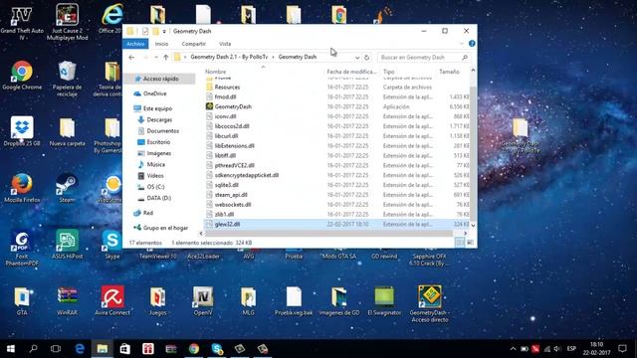The image size is (637, 358).
Task: Sort by Fecha de modificación column
Action: coord(351,72)
